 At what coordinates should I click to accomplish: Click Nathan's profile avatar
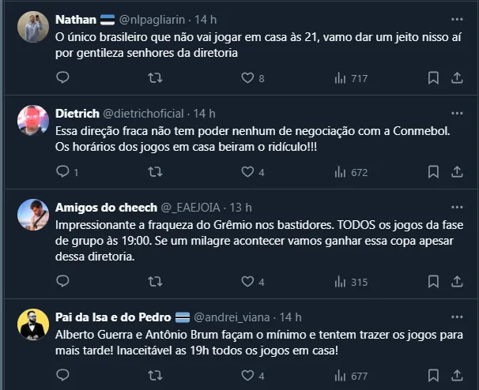coord(32,27)
